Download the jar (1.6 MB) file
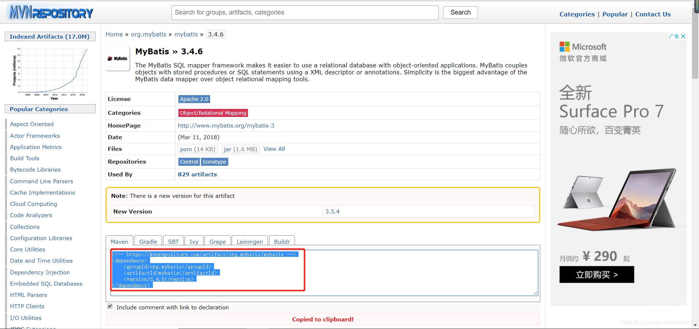The width and height of the screenshot is (699, 329). pyautogui.click(x=240, y=149)
